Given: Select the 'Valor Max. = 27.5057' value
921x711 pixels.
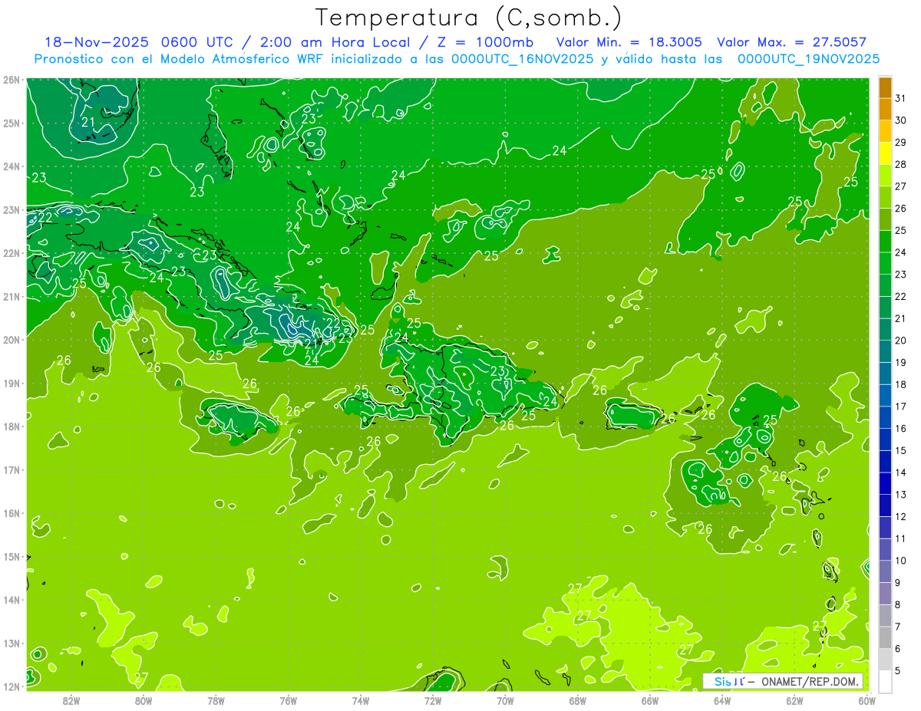Looking at the screenshot, I should (x=792, y=42).
